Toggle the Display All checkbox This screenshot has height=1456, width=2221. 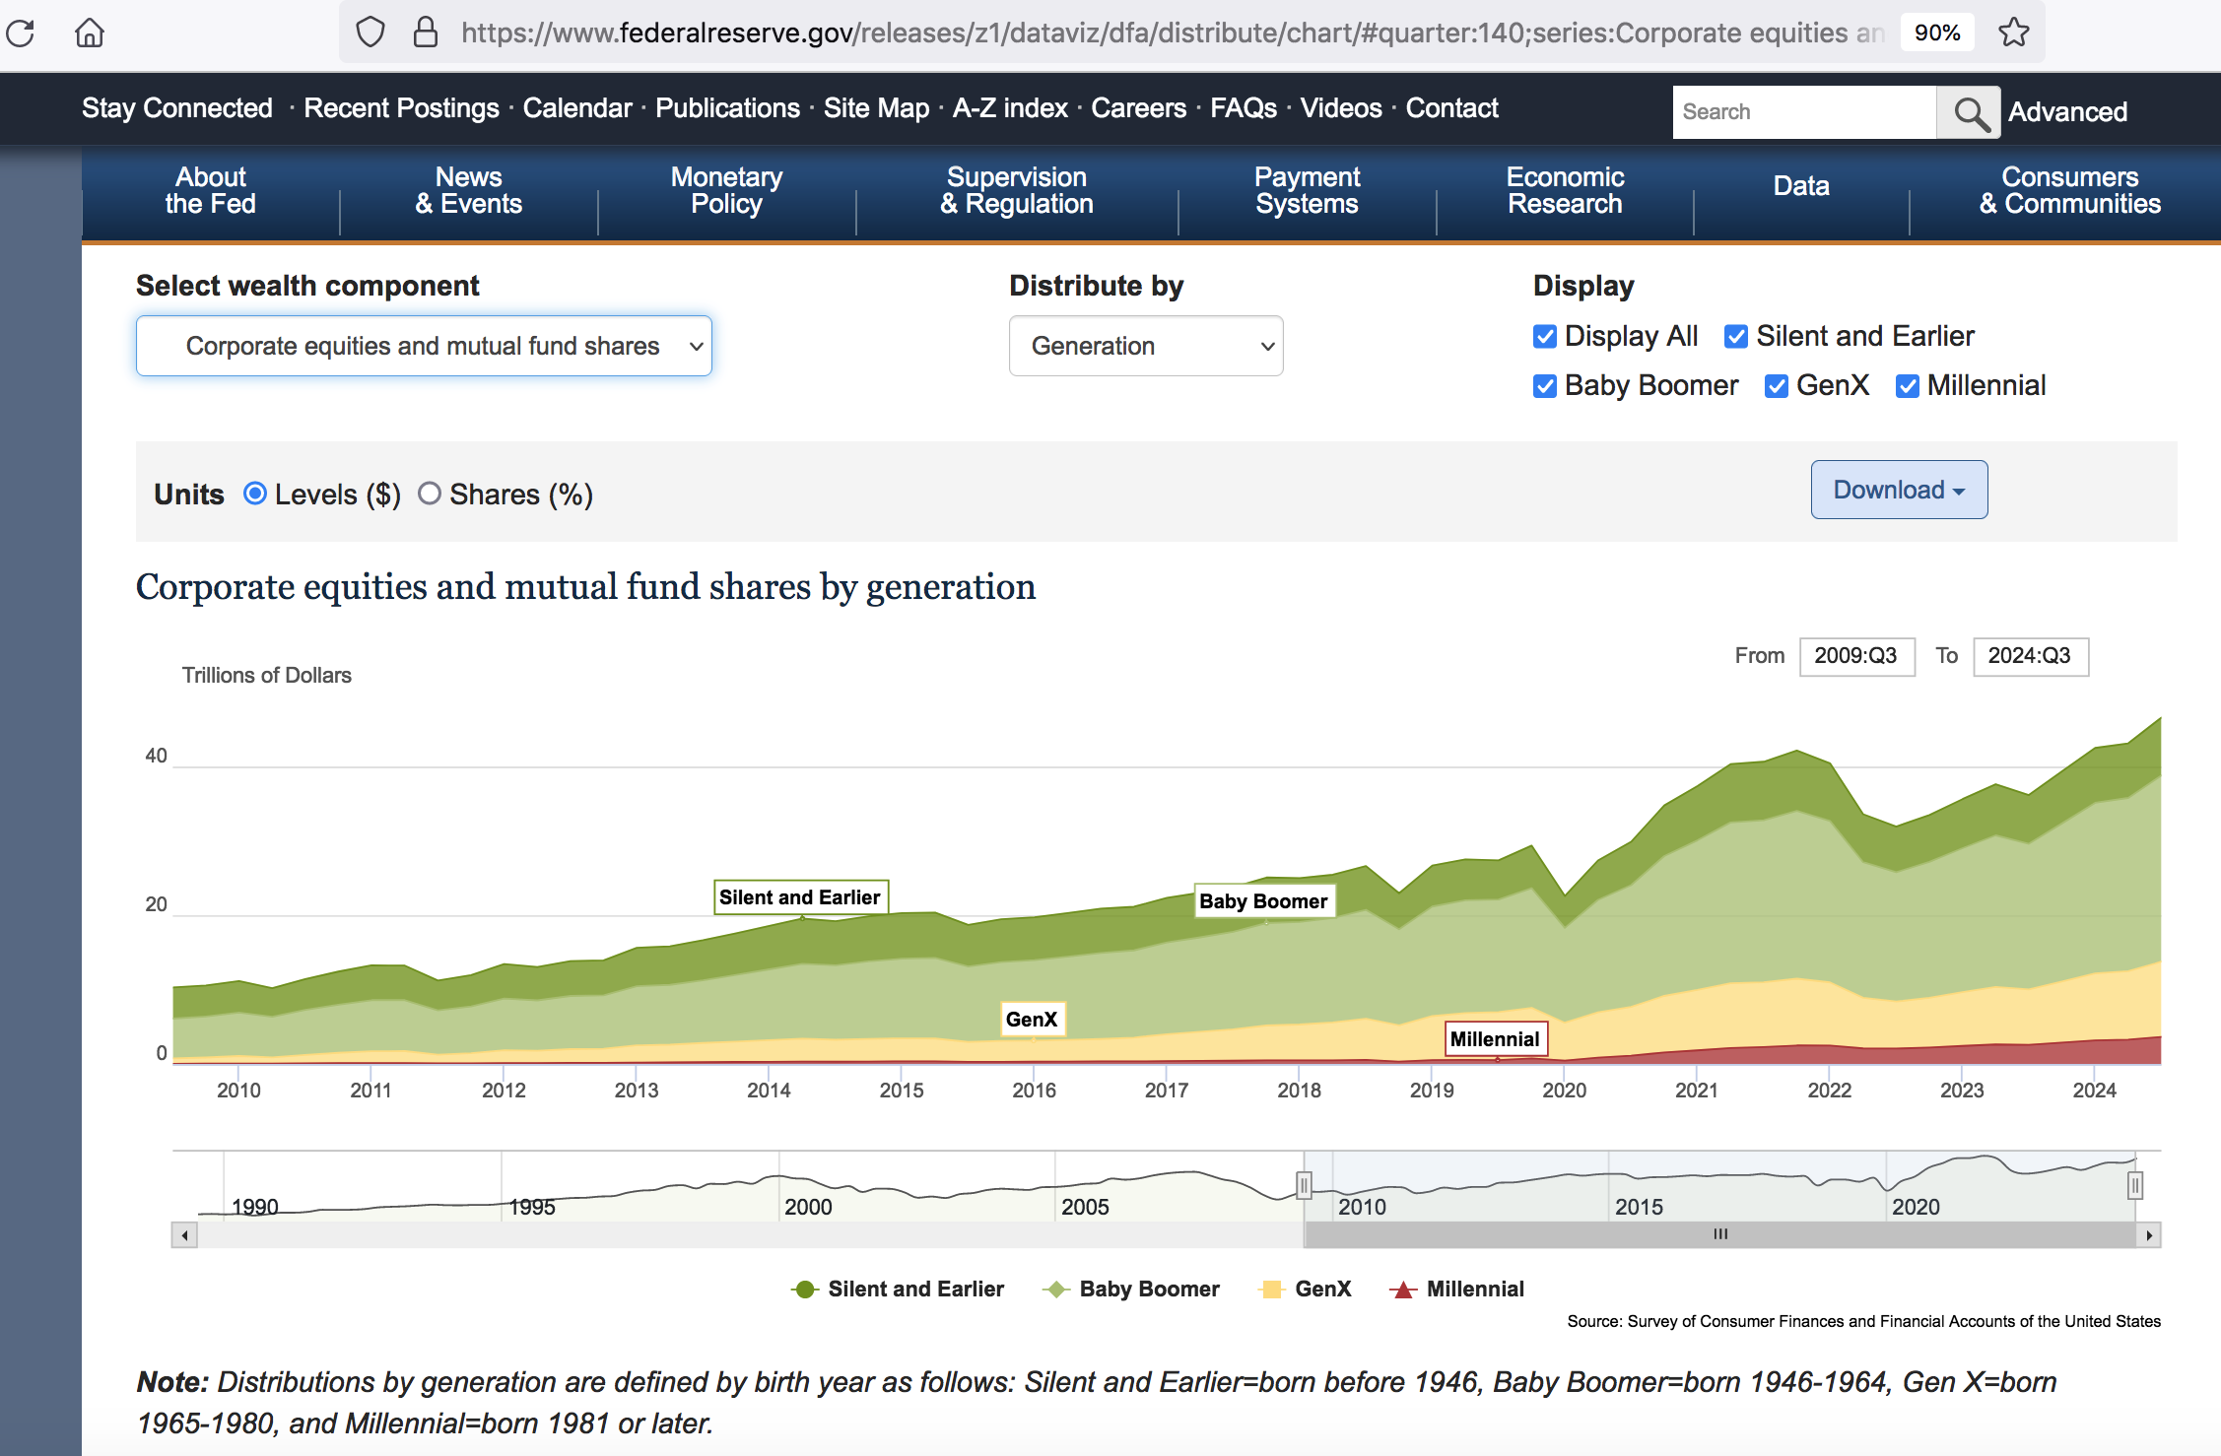[1545, 337]
